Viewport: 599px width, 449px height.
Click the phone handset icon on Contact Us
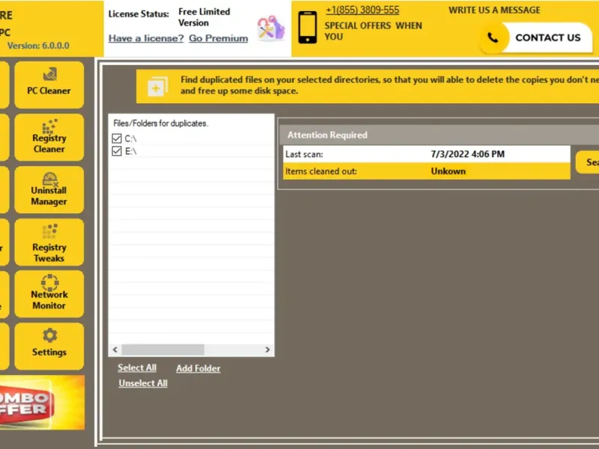(x=493, y=37)
